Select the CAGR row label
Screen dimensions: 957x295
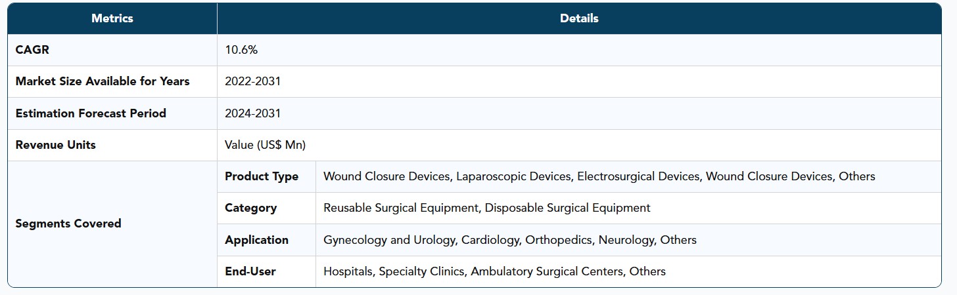pyautogui.click(x=32, y=50)
